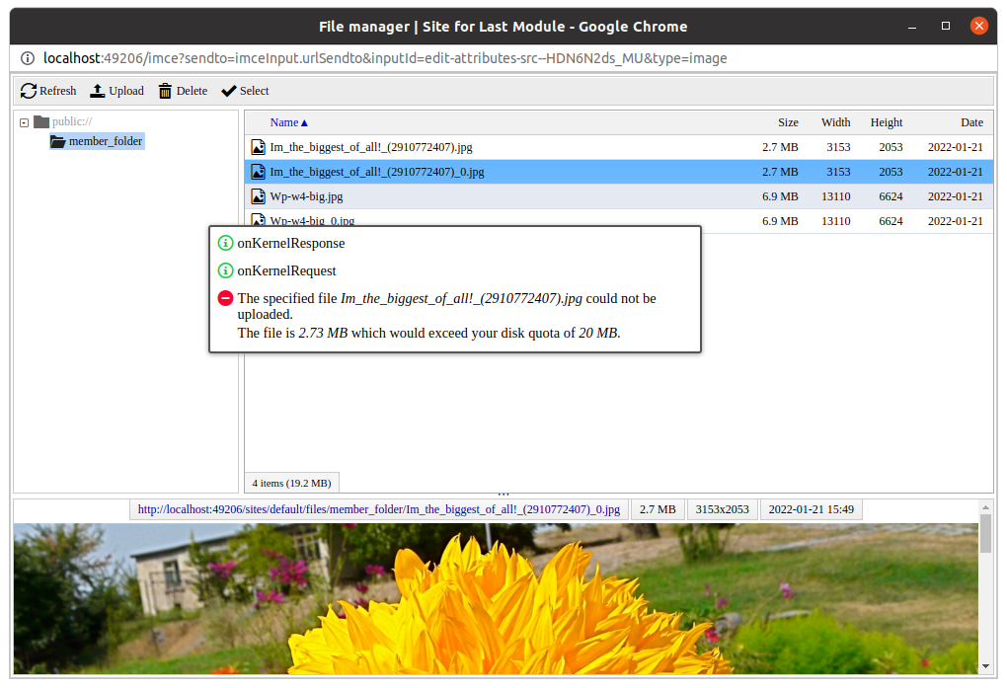Open the preview file URL link

tap(378, 509)
